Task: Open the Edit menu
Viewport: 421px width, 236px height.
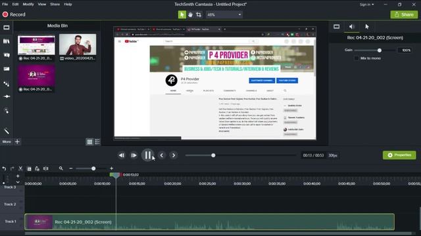Action: [15, 5]
